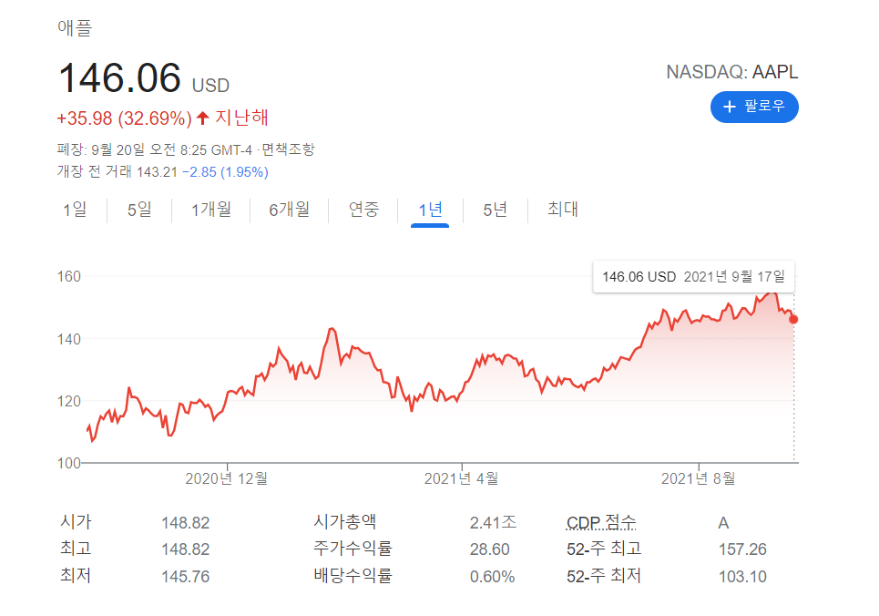Click the red end-point marker on chart
The image size is (879, 616).
click(793, 319)
